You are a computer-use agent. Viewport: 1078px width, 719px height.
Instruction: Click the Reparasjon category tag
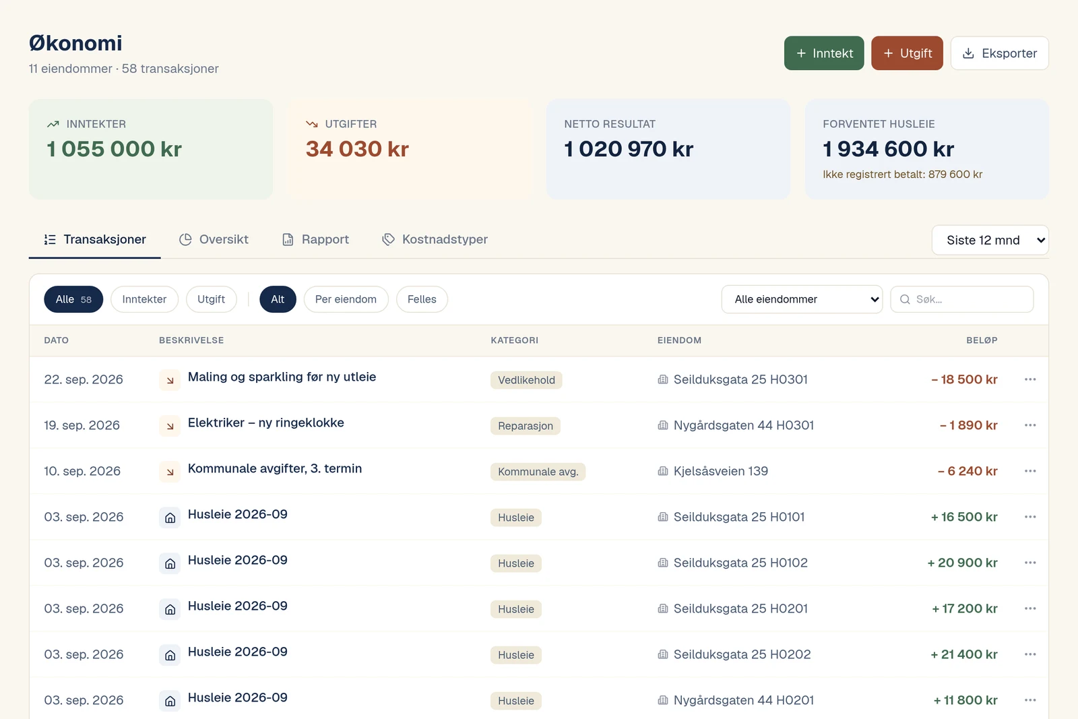pos(526,426)
